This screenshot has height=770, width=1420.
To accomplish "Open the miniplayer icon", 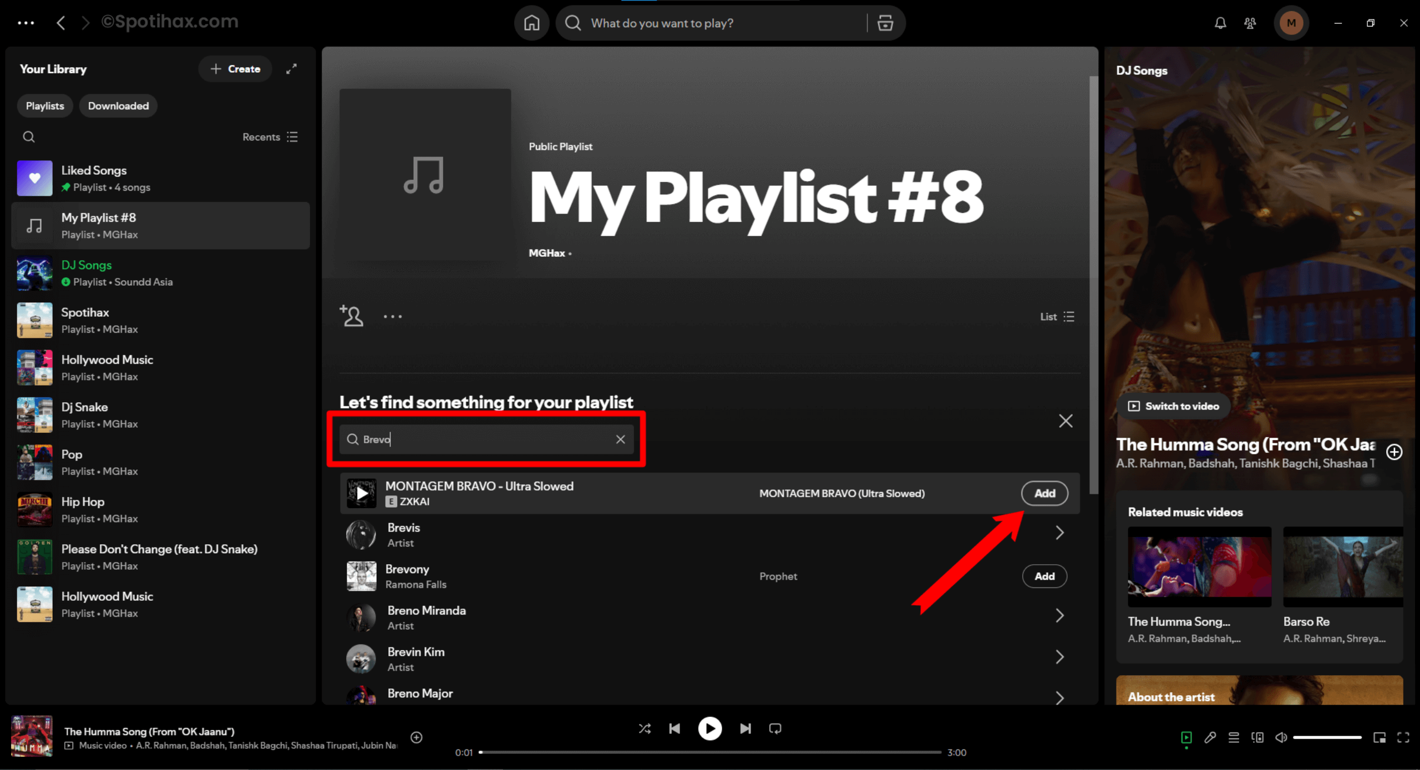I will pyautogui.click(x=1380, y=737).
